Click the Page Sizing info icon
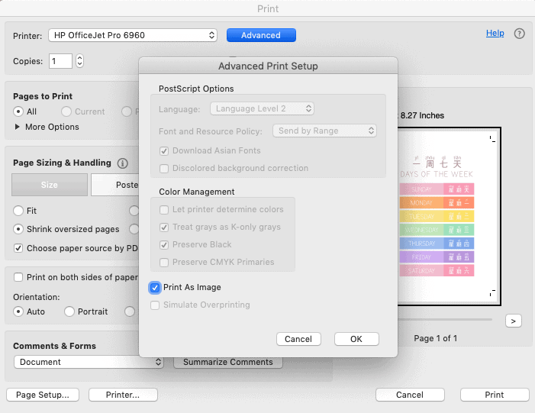The height and width of the screenshot is (413, 535). 123,163
